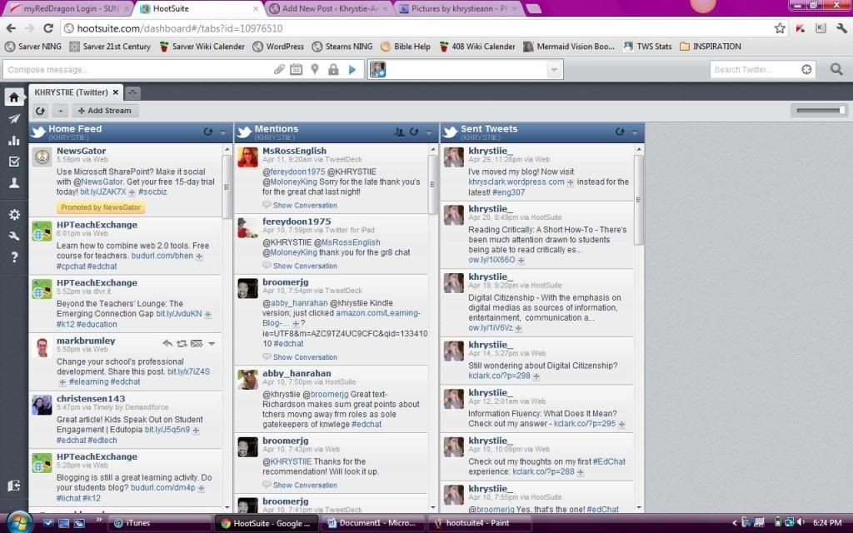
Task: Open the WordPress bookmark
Action: coord(278,47)
